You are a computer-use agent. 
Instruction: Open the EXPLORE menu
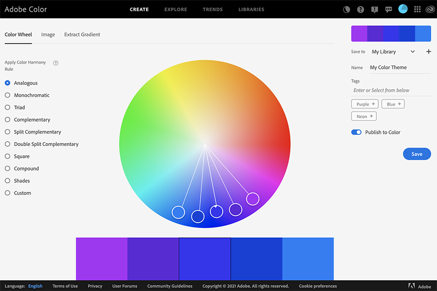click(176, 10)
